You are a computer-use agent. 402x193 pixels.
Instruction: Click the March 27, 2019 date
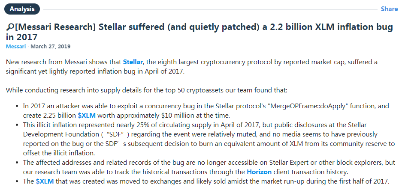tap(51, 47)
